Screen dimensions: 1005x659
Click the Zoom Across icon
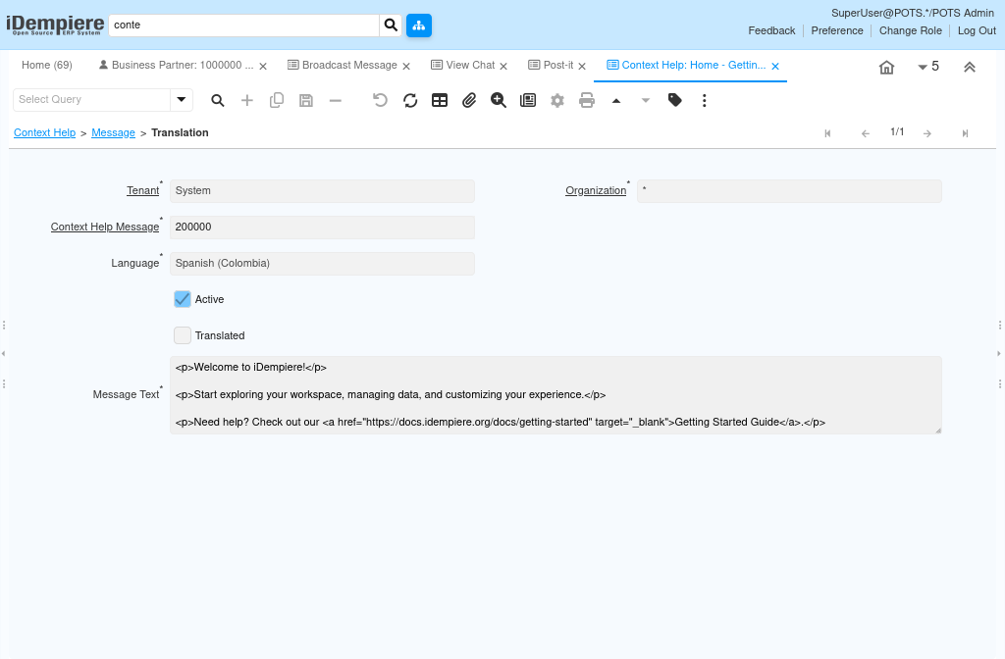point(499,101)
